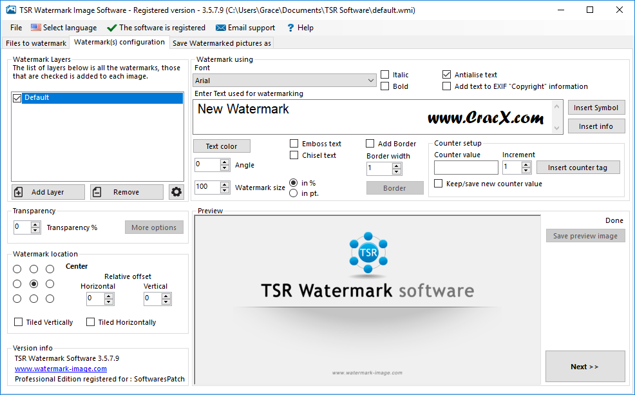Minimize the TSR Watermark window
635x395 pixels.
560,10
